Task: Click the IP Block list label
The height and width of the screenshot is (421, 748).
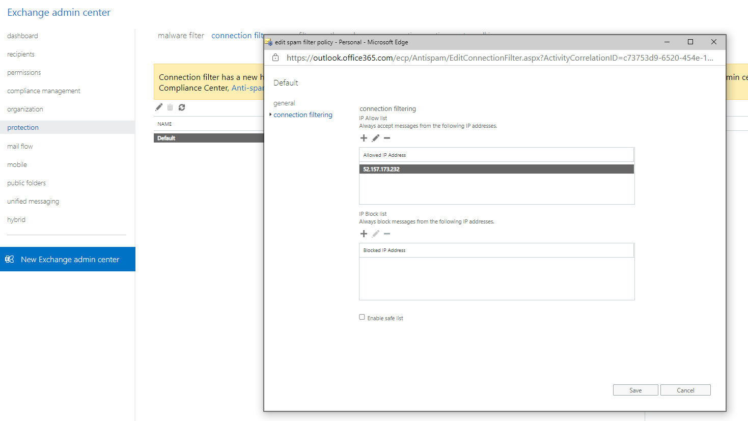Action: [373, 214]
